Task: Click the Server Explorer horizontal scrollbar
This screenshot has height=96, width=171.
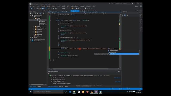Action: click(37, 85)
